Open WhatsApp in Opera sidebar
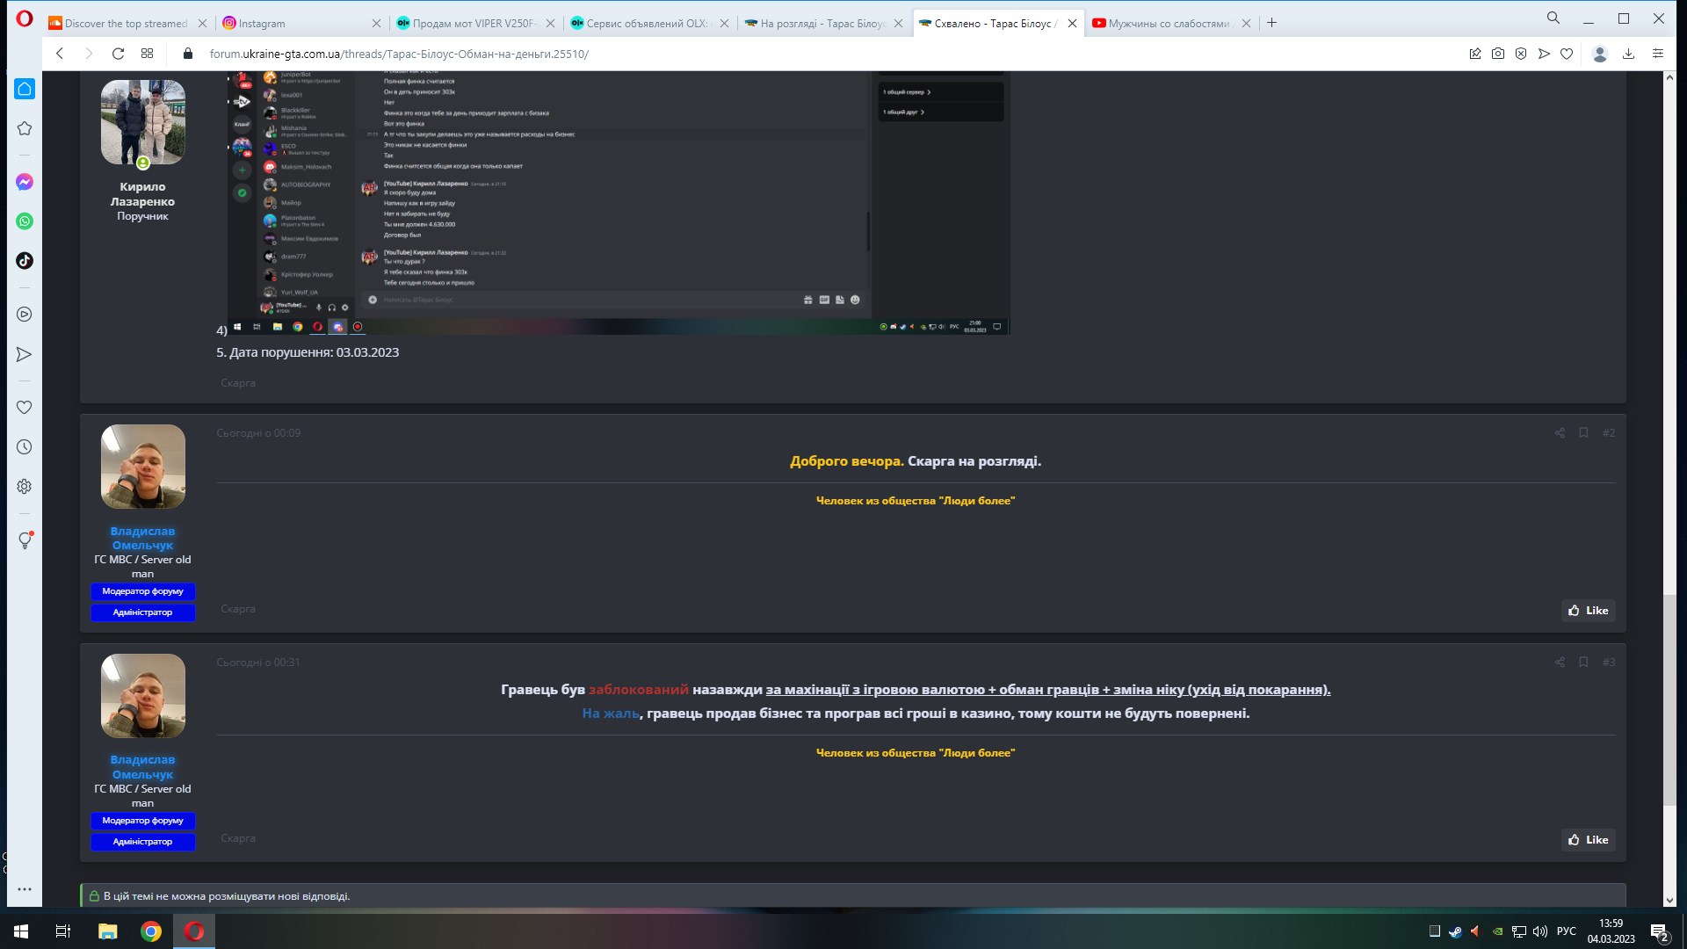 point(25,221)
